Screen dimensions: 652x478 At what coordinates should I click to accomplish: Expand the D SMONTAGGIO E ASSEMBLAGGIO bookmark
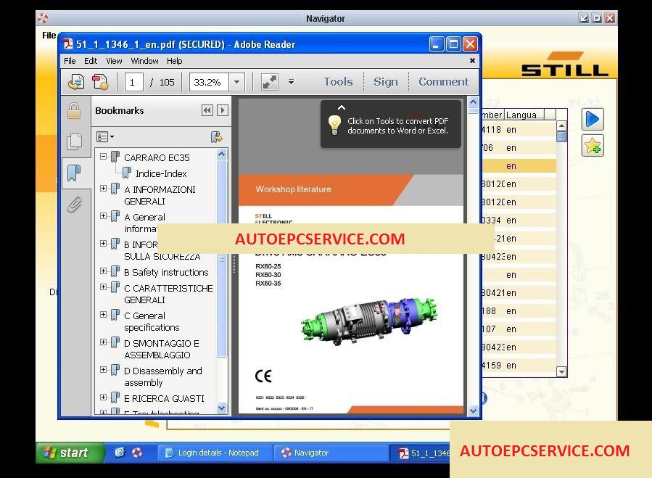pyautogui.click(x=103, y=342)
